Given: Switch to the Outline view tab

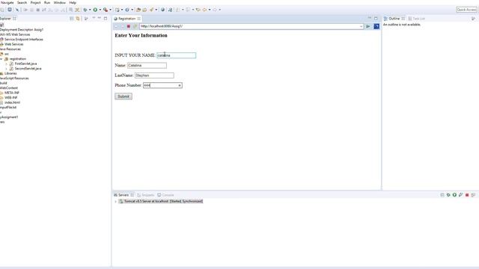Looking at the screenshot, I should [394, 19].
